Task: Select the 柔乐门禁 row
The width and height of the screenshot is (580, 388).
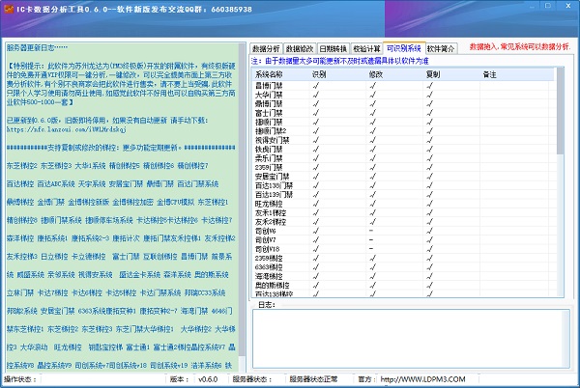Action: click(x=403, y=158)
